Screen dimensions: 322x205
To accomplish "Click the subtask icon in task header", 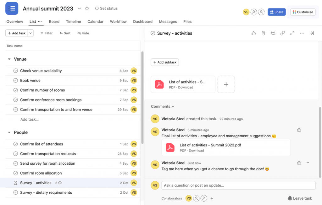I will click(273, 33).
